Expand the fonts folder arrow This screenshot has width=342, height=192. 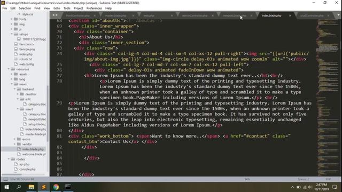(x=12, y=19)
